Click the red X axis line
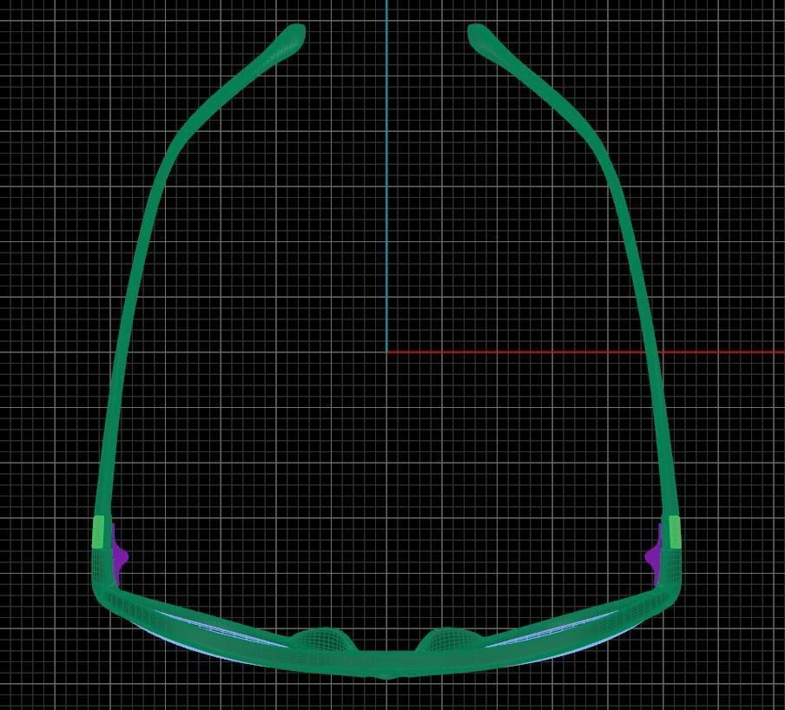Image resolution: width=785 pixels, height=710 pixels. coord(585,352)
